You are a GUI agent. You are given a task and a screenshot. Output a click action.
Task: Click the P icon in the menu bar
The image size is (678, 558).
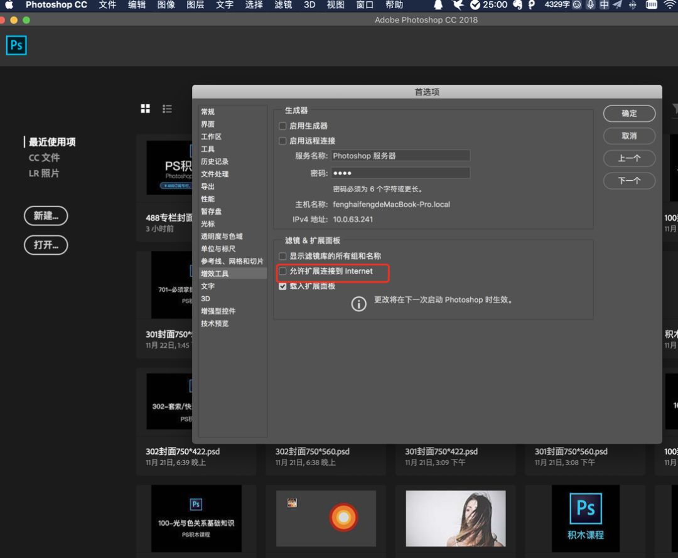click(532, 5)
